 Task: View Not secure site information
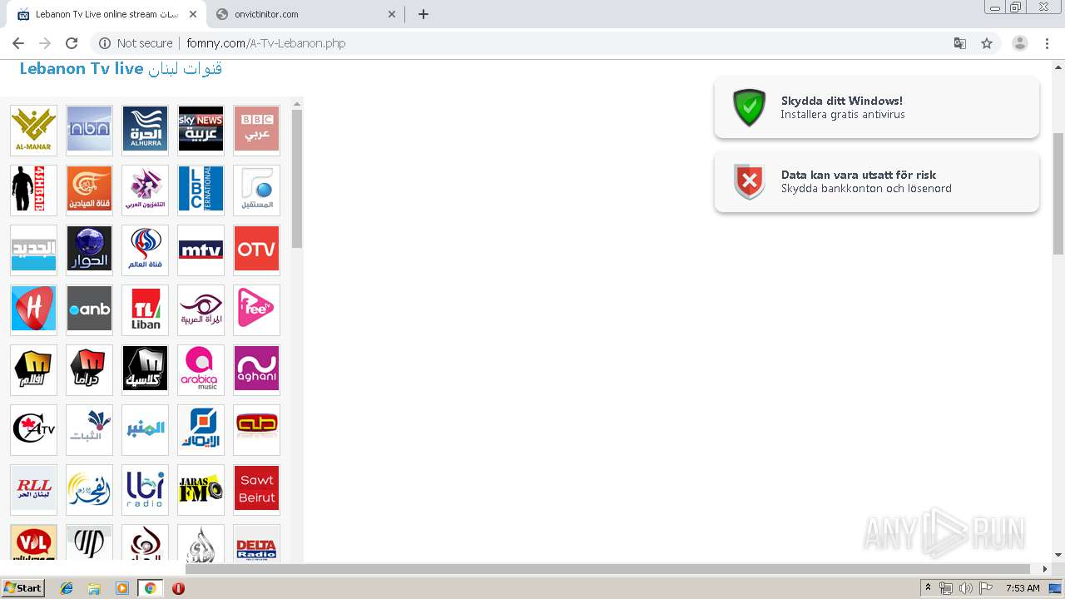(136, 43)
